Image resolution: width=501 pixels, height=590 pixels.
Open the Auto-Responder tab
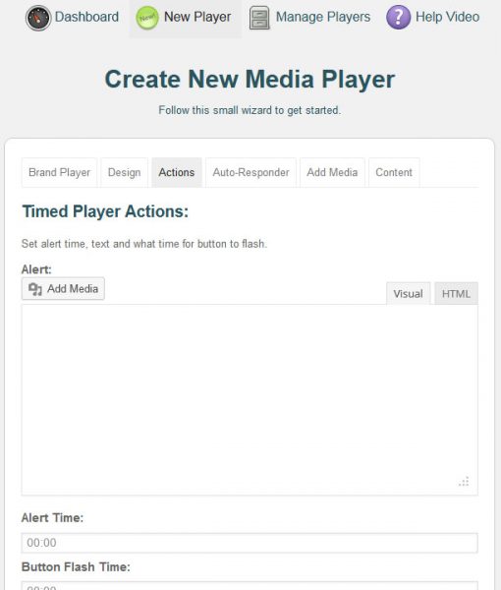(x=250, y=172)
